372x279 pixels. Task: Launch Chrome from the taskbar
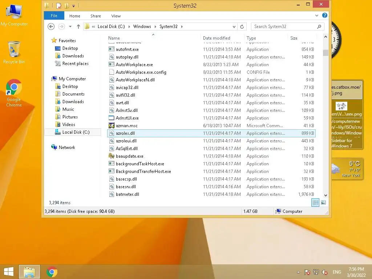click(52, 272)
